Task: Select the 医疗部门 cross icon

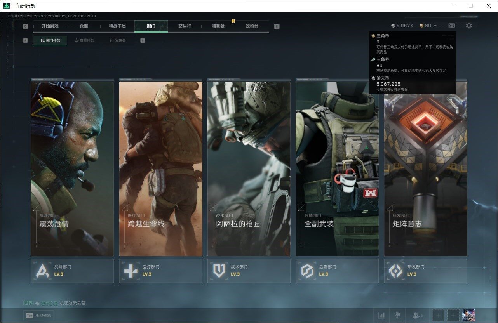Action: tap(131, 271)
